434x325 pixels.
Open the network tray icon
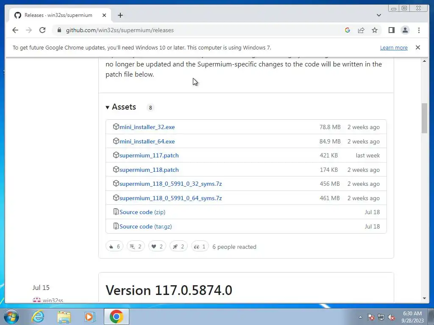click(381, 317)
